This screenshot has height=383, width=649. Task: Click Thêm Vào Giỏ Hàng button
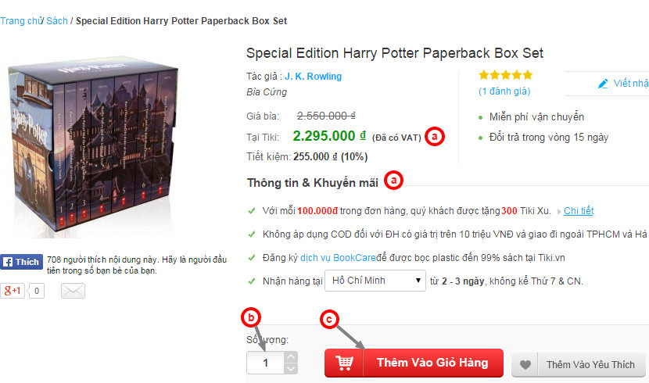click(414, 363)
